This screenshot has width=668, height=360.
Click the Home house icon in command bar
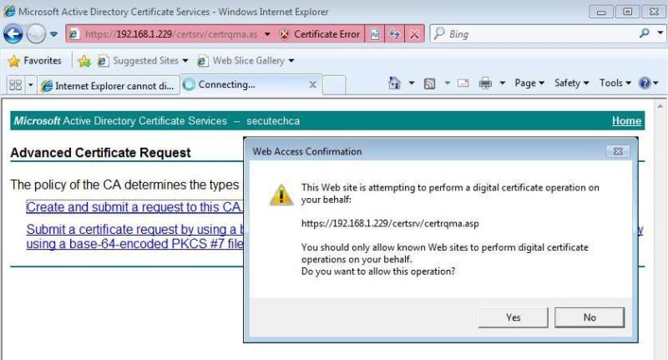pos(394,83)
